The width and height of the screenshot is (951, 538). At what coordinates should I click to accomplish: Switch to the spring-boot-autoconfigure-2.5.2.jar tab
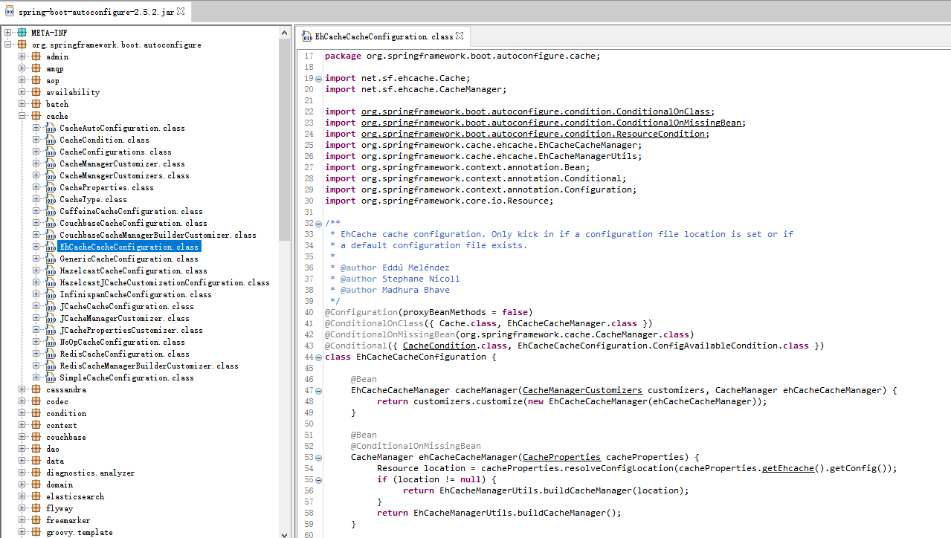click(x=95, y=12)
